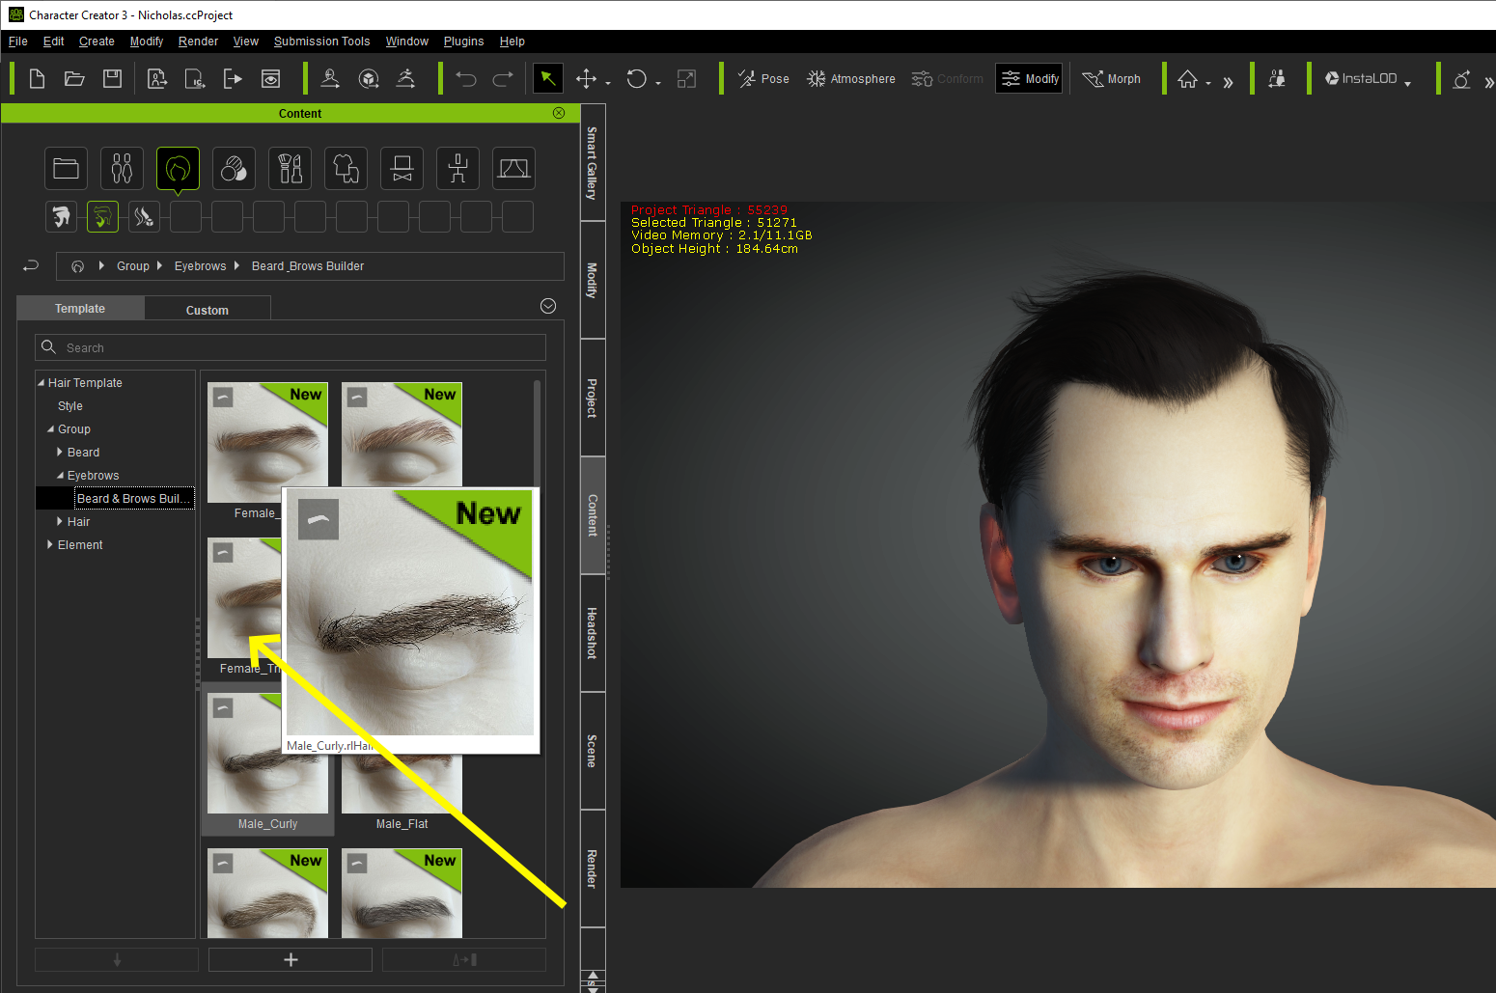Save the project with the floppy disk icon
Screen dimensions: 1496x993
click(113, 79)
